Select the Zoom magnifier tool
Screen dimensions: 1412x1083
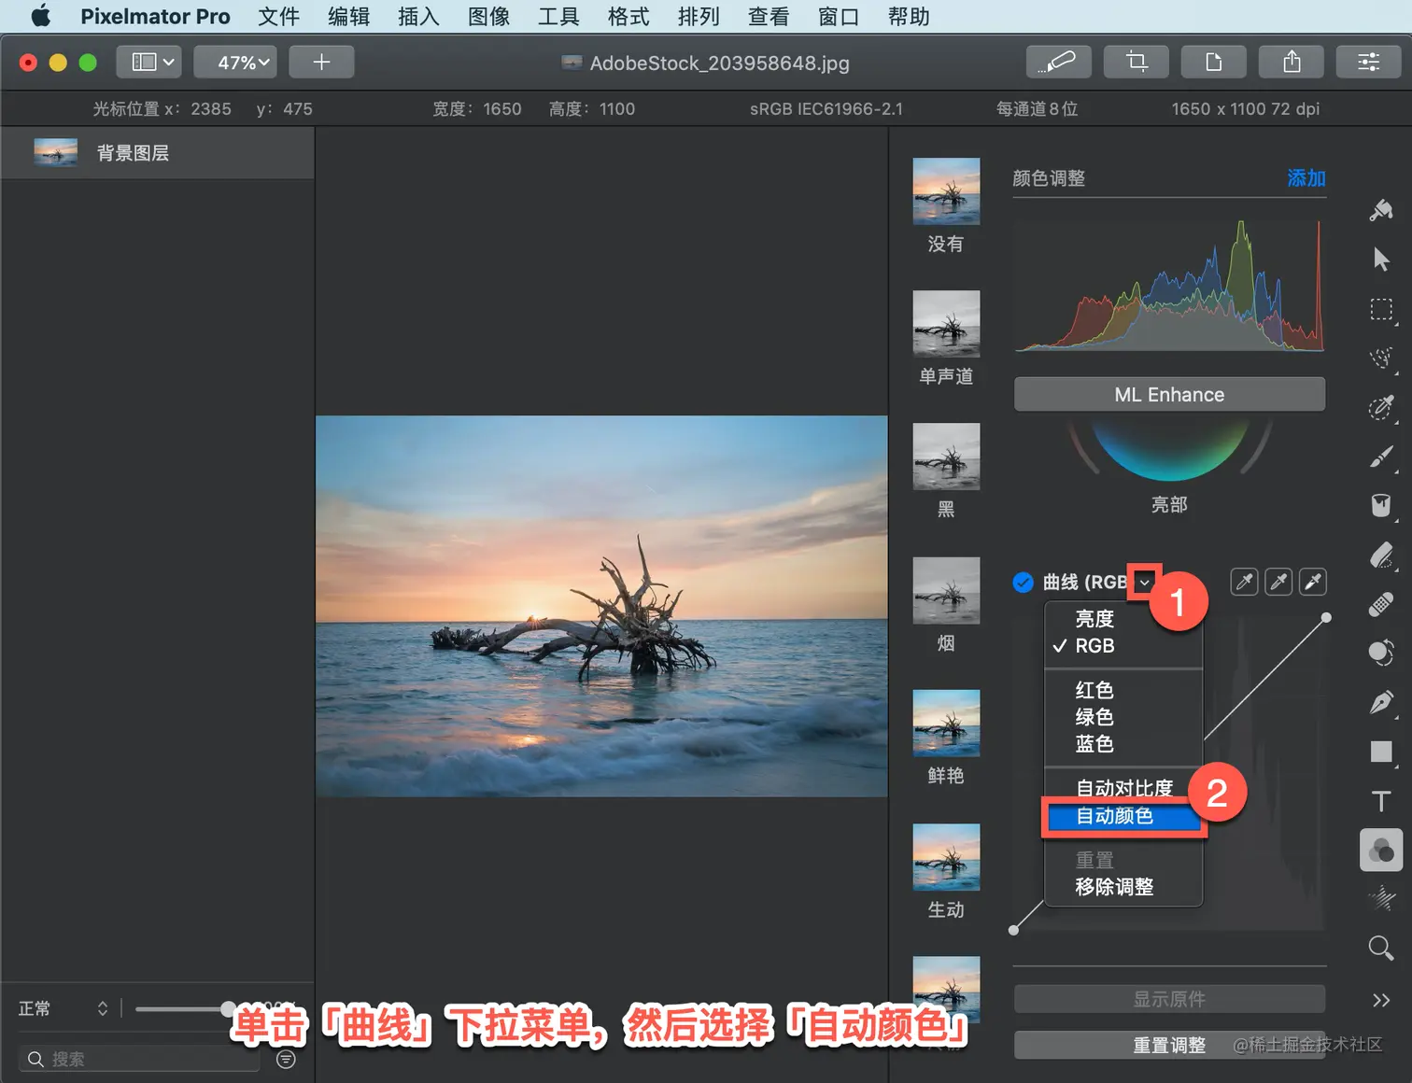[x=1381, y=949]
